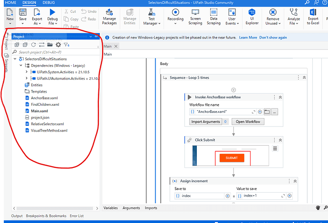Screen dimensions: 328x223
Task: Open Error List tab
Action: point(77,216)
